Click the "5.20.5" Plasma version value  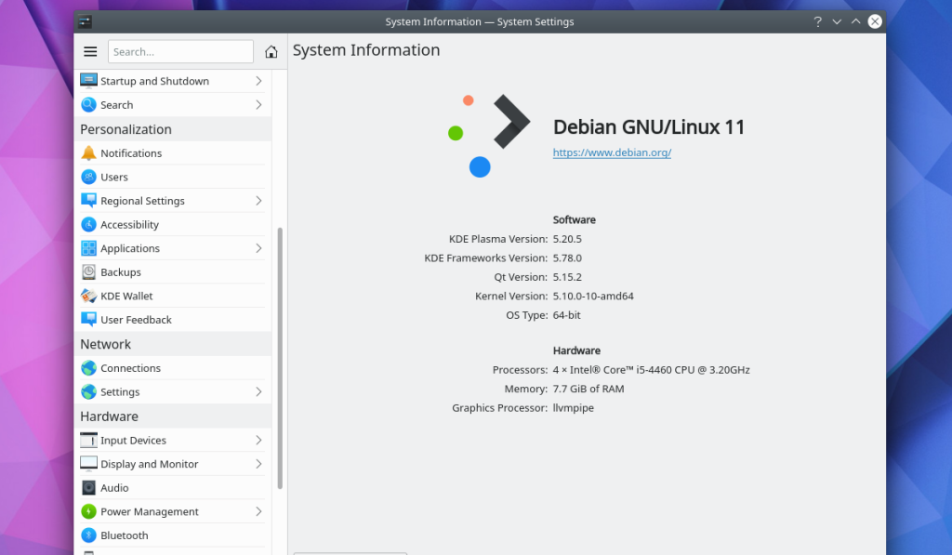click(567, 239)
